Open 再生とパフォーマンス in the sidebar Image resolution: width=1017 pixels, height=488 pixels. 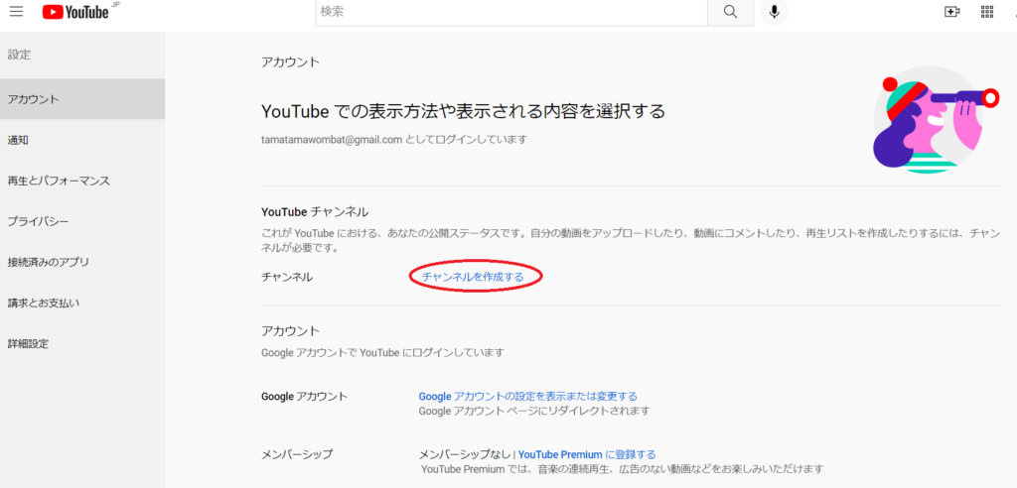82,181
